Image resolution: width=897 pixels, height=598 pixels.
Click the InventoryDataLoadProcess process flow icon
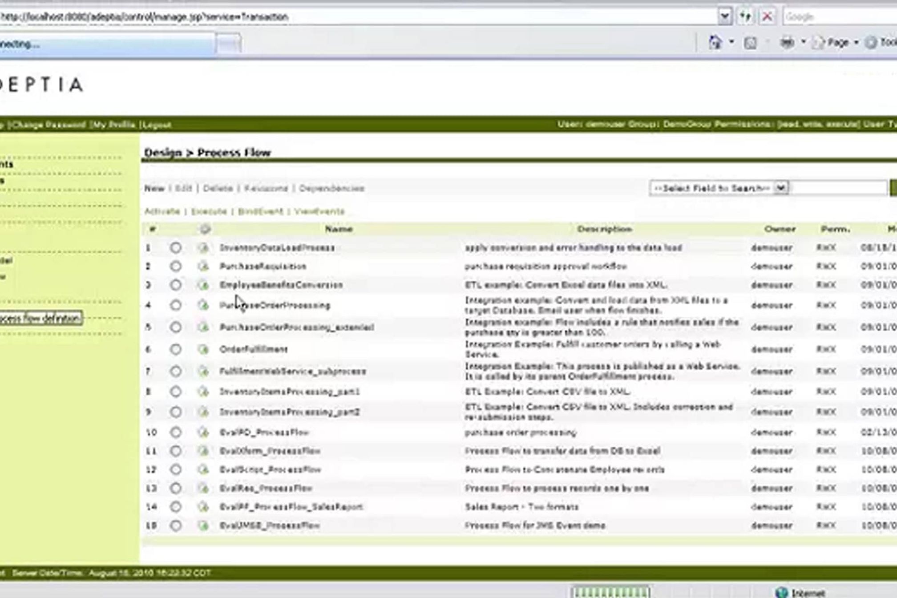coord(203,248)
